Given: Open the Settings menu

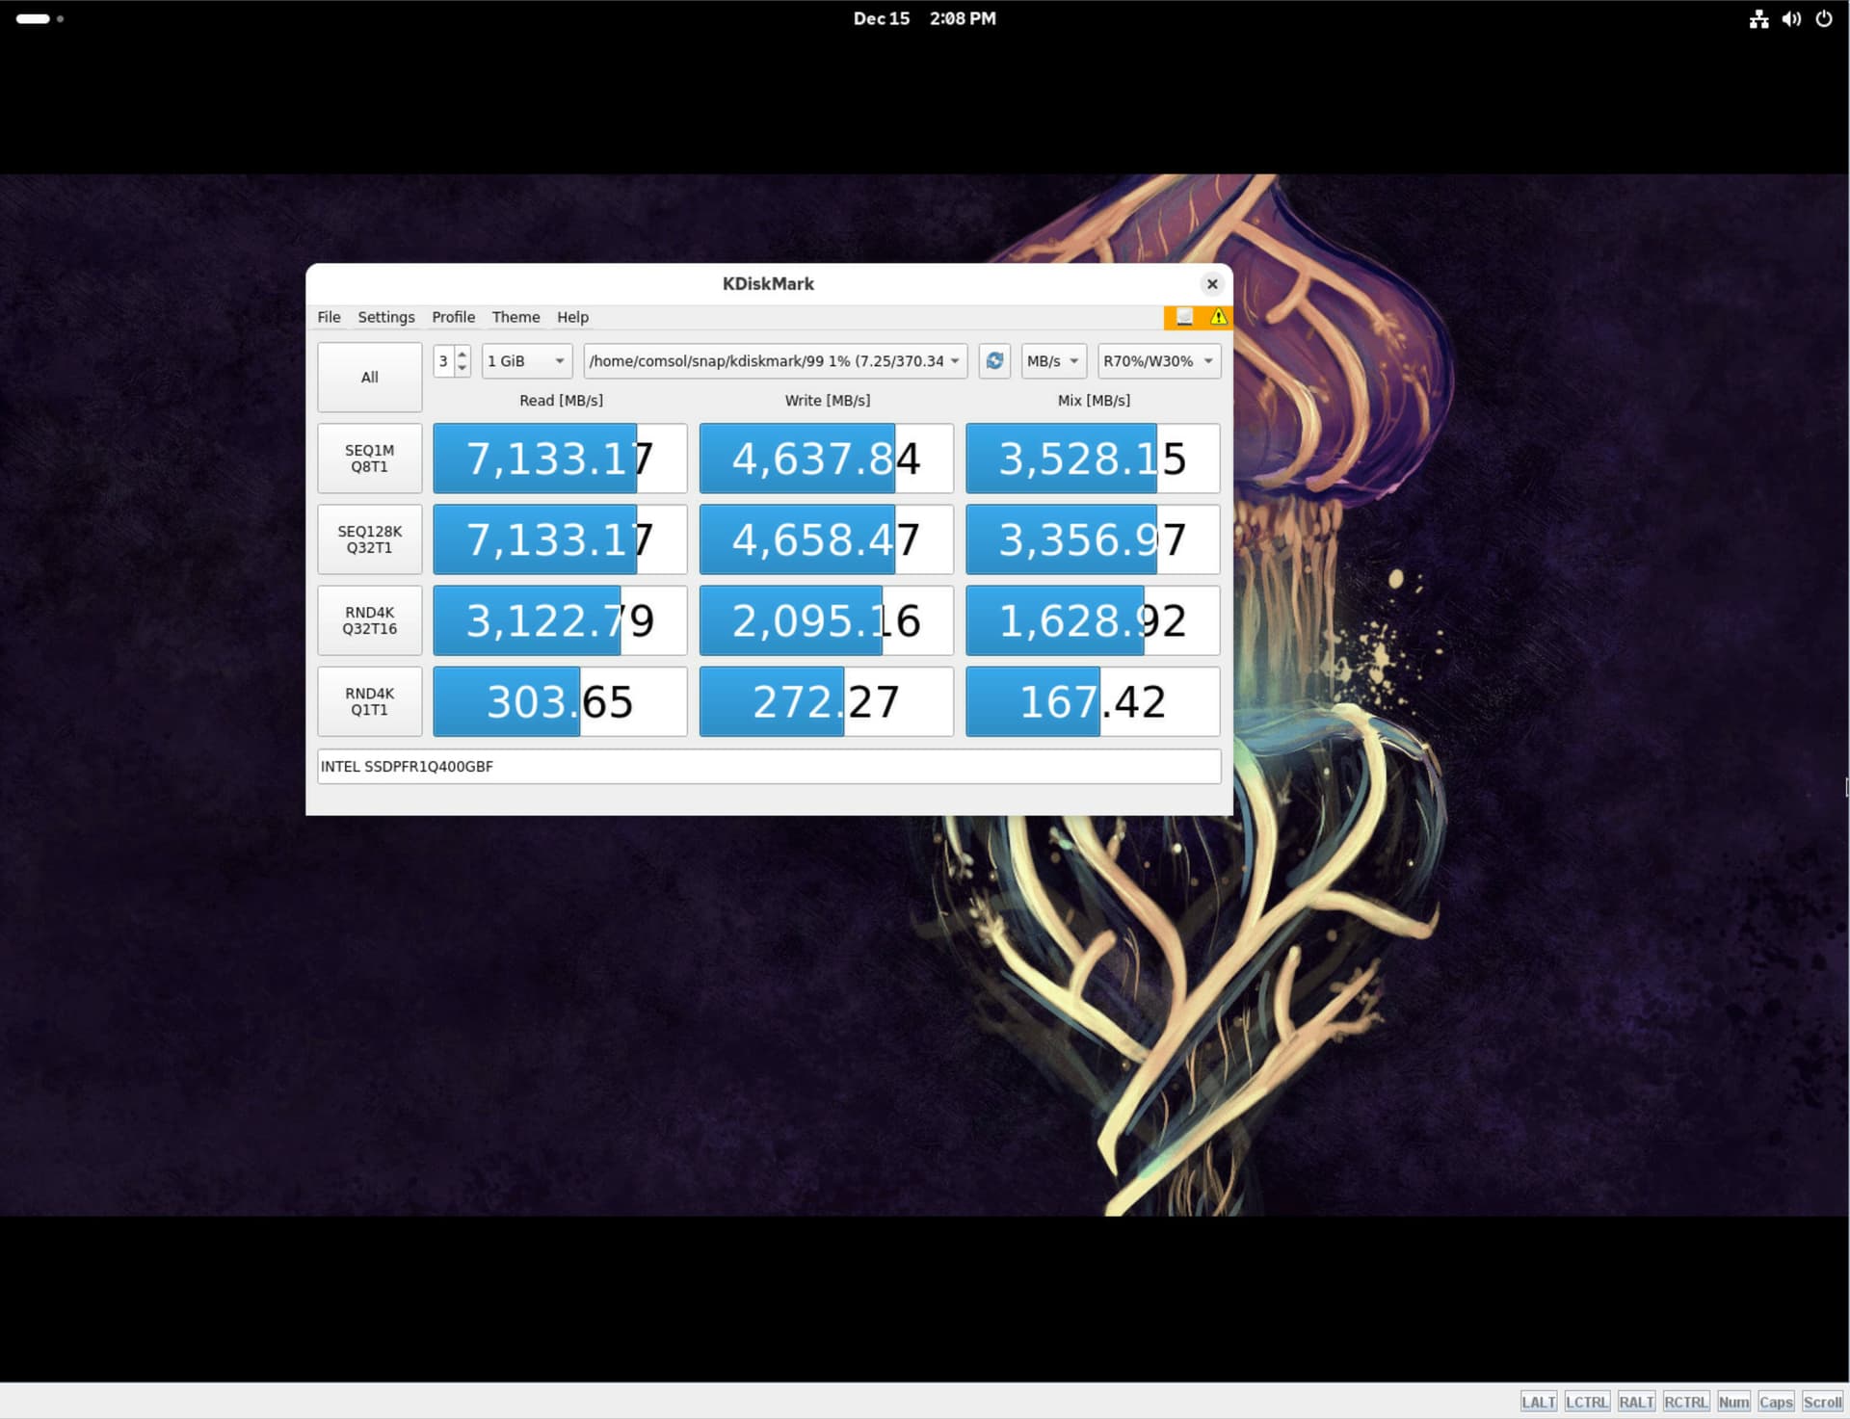Looking at the screenshot, I should (x=385, y=317).
